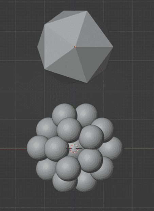Click red X axis line right of cluster
The width and height of the screenshot is (154, 211).
coord(139,149)
